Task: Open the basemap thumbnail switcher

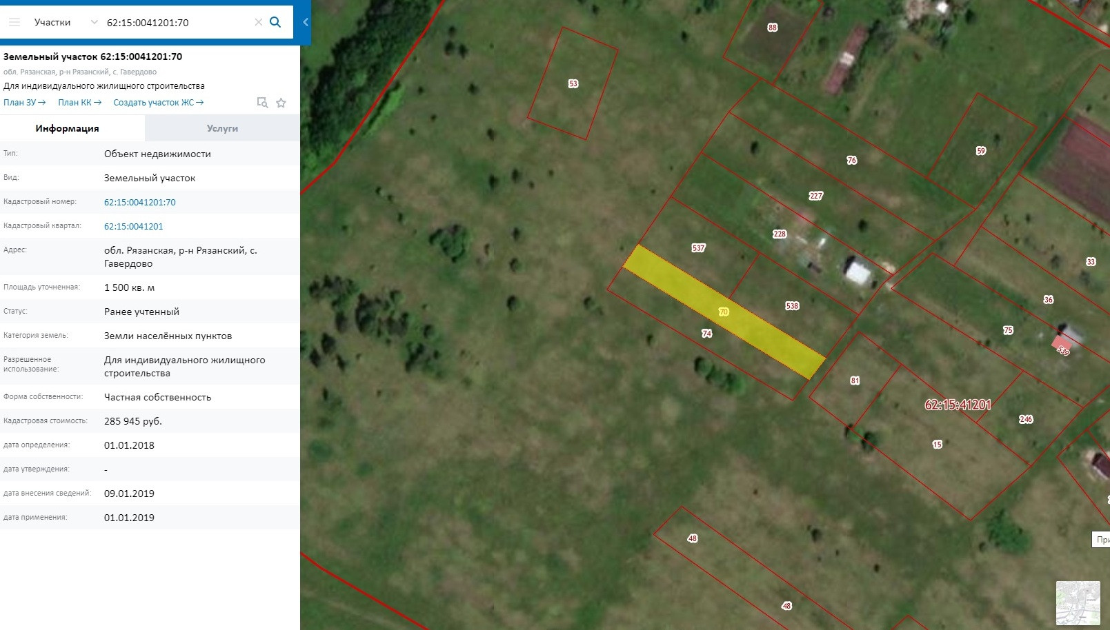Action: click(1078, 603)
